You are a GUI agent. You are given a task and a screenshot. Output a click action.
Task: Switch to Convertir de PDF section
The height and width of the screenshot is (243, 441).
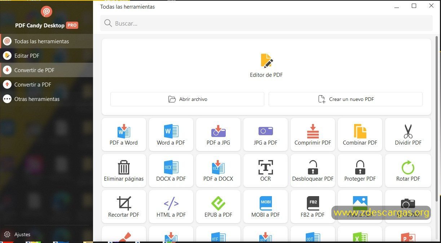click(x=47, y=70)
